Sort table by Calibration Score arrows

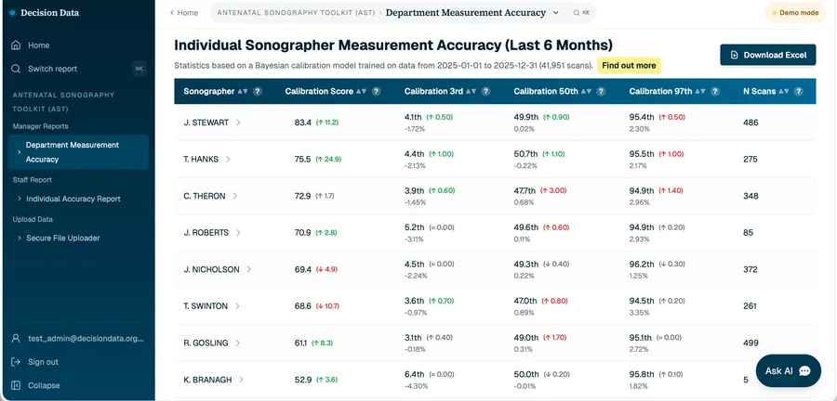click(361, 91)
